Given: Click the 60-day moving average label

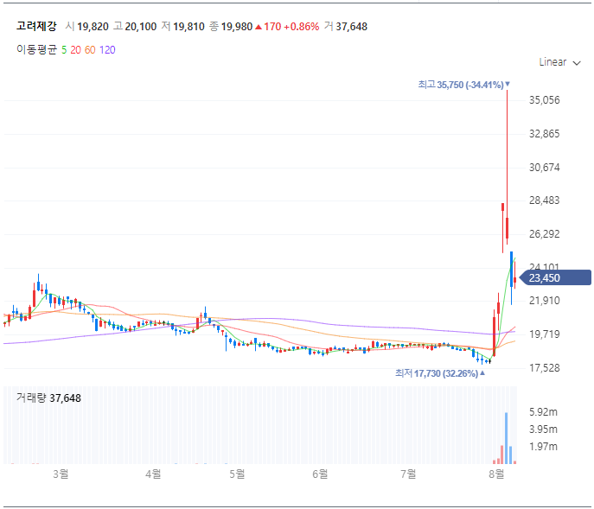Looking at the screenshot, I should pos(90,50).
